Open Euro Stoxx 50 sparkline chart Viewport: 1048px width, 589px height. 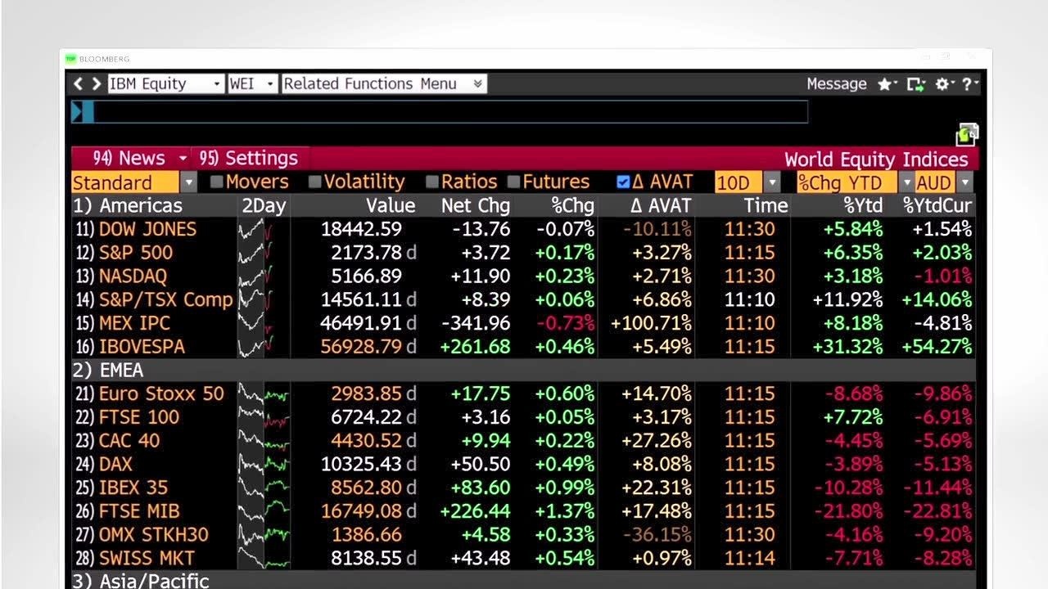(x=264, y=393)
